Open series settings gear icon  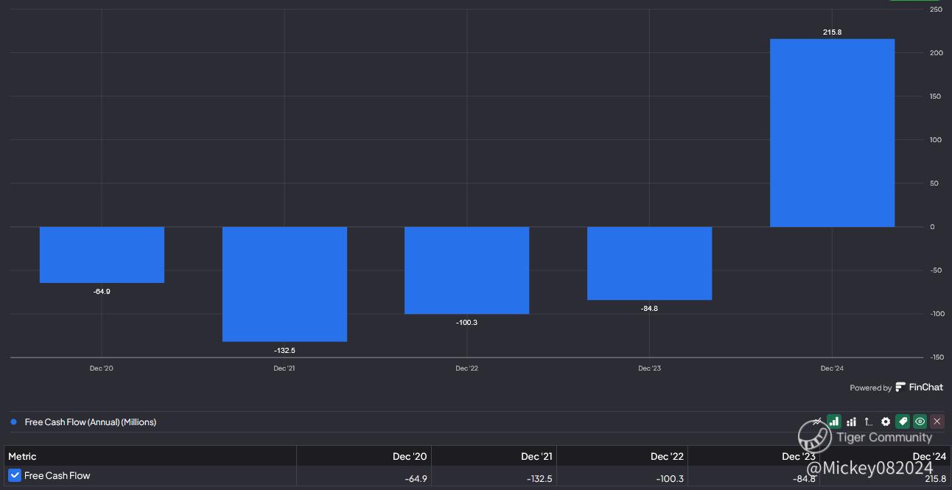click(886, 422)
